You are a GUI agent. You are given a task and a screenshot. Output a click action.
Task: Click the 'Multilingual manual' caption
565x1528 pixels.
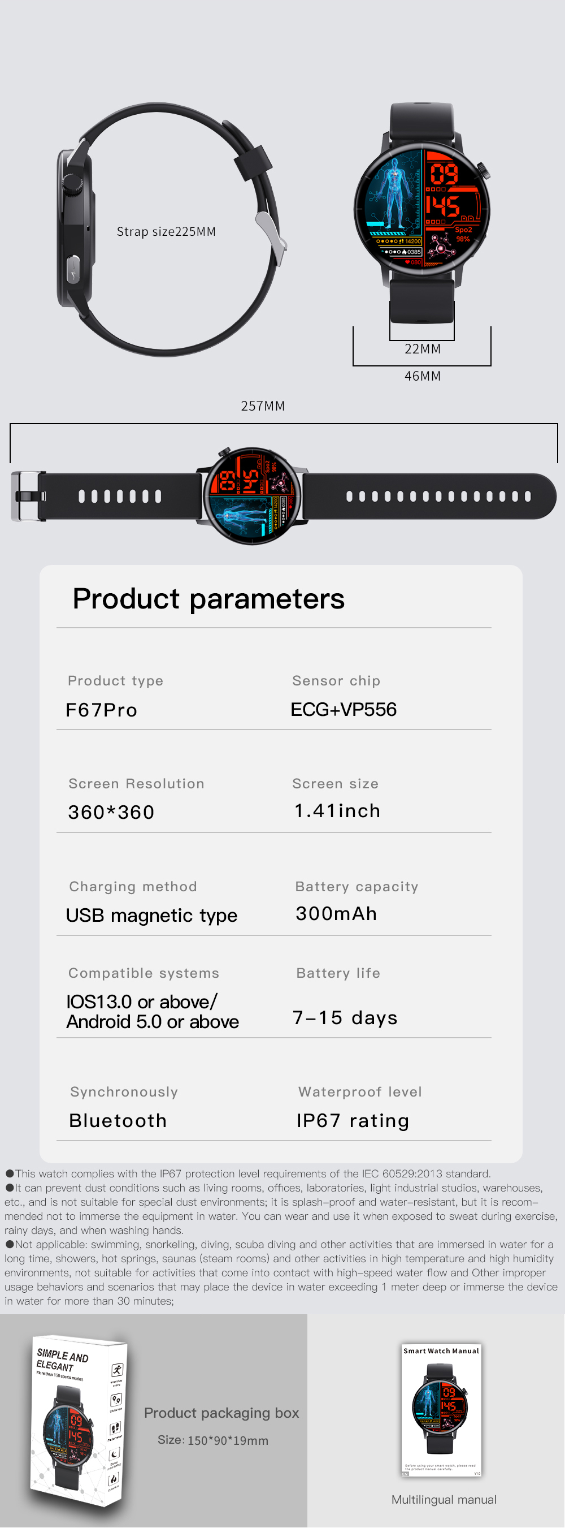(444, 1499)
